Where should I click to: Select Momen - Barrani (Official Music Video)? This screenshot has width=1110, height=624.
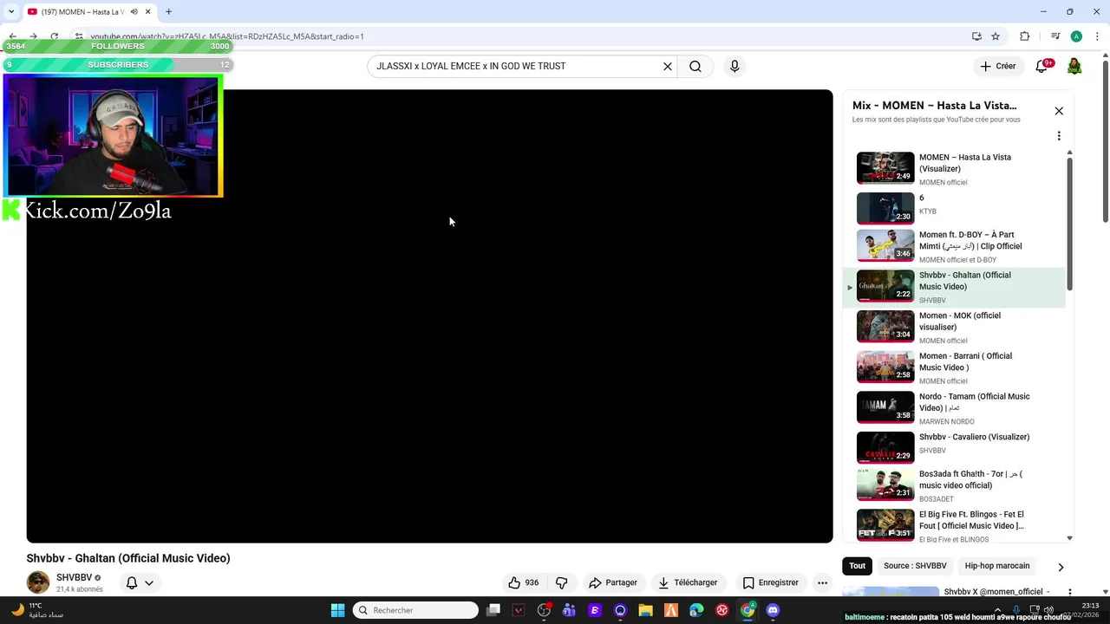(954, 367)
